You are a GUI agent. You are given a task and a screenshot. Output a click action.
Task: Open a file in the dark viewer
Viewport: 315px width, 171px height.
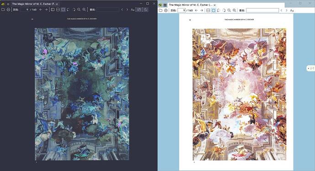tap(3, 10)
